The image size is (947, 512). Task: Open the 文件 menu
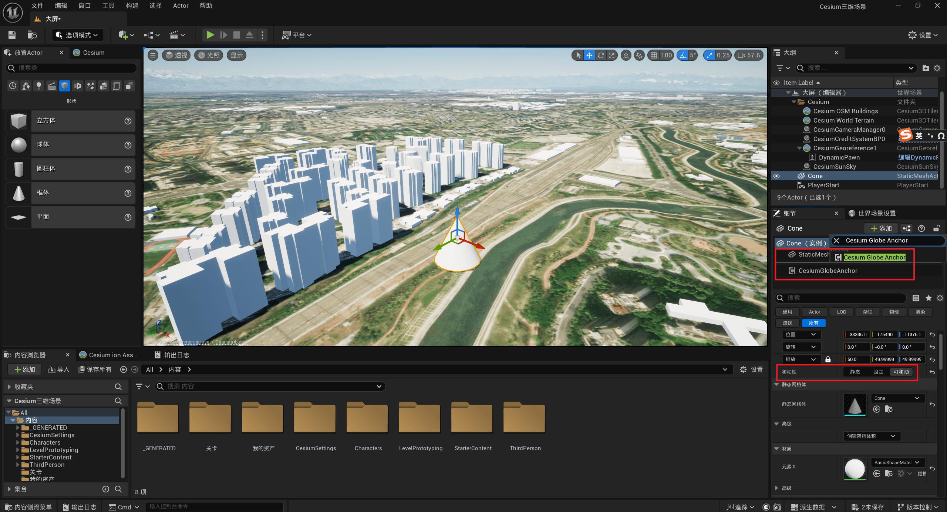tap(37, 6)
